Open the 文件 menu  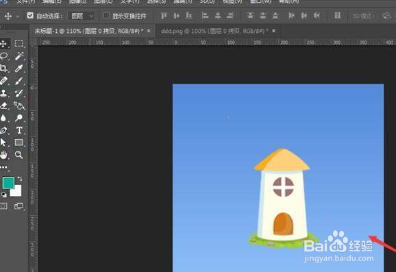click(x=25, y=2)
